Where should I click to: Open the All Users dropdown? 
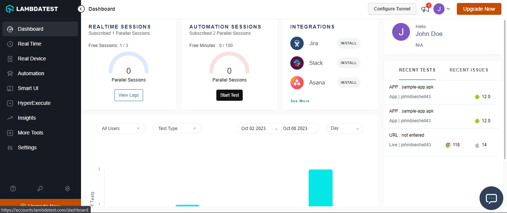coord(120,129)
